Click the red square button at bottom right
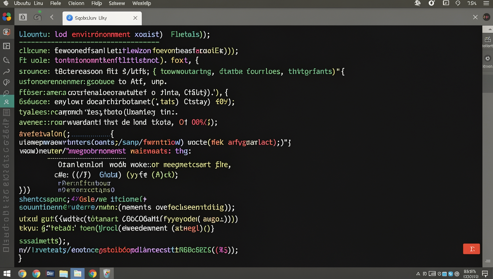This screenshot has width=493, height=279. (471, 249)
